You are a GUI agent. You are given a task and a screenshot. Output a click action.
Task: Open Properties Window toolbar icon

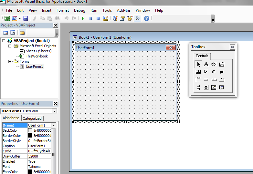pyautogui.click(x=122, y=18)
